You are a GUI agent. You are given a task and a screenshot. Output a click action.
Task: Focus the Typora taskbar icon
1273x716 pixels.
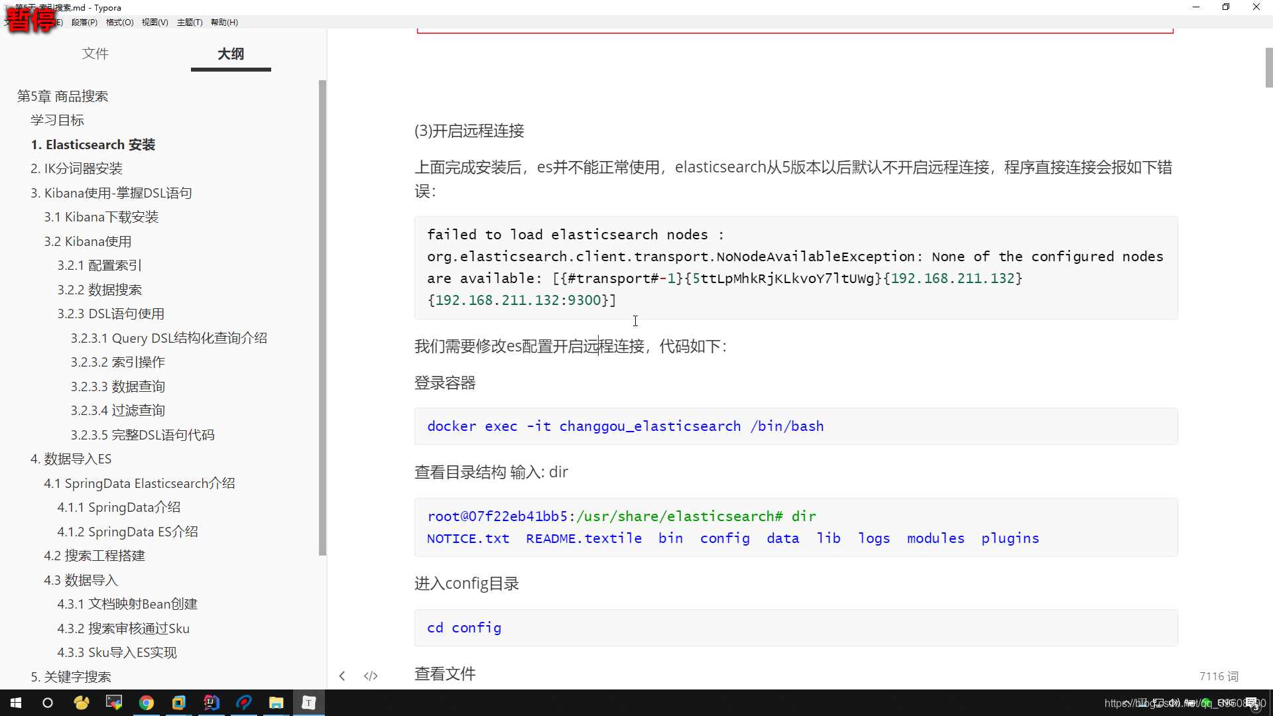pos(309,703)
